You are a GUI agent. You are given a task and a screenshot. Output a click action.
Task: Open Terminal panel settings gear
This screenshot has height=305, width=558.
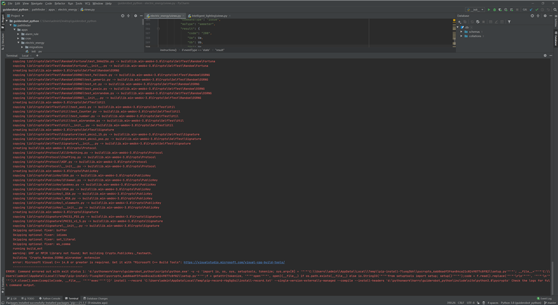click(x=545, y=55)
